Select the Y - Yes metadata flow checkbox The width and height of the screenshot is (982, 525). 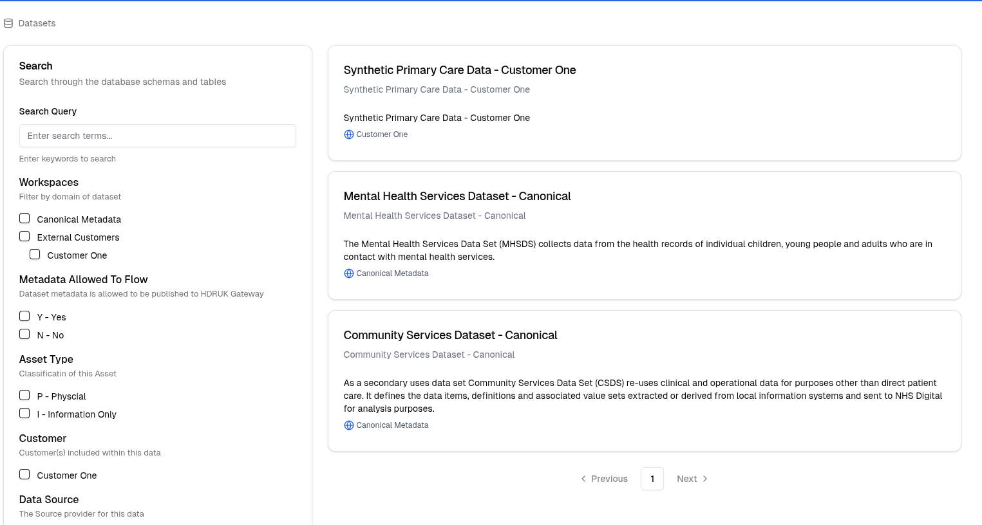24,317
